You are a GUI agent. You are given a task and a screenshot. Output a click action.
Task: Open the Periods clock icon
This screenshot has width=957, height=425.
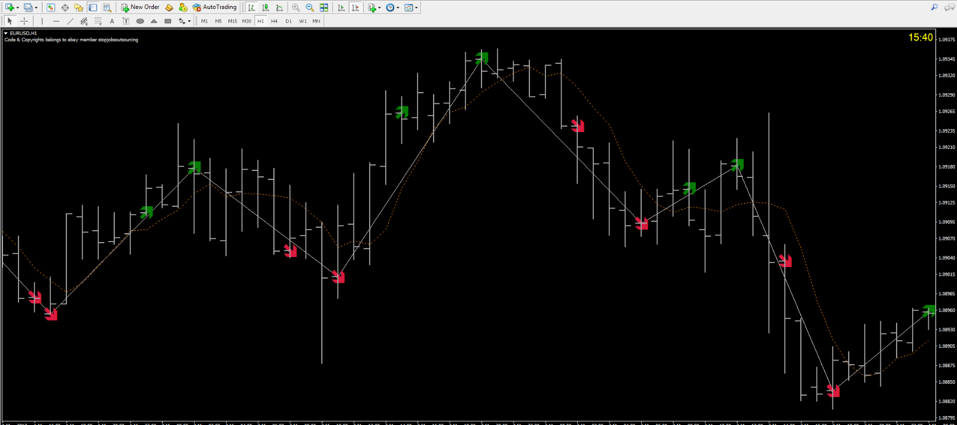click(x=390, y=7)
